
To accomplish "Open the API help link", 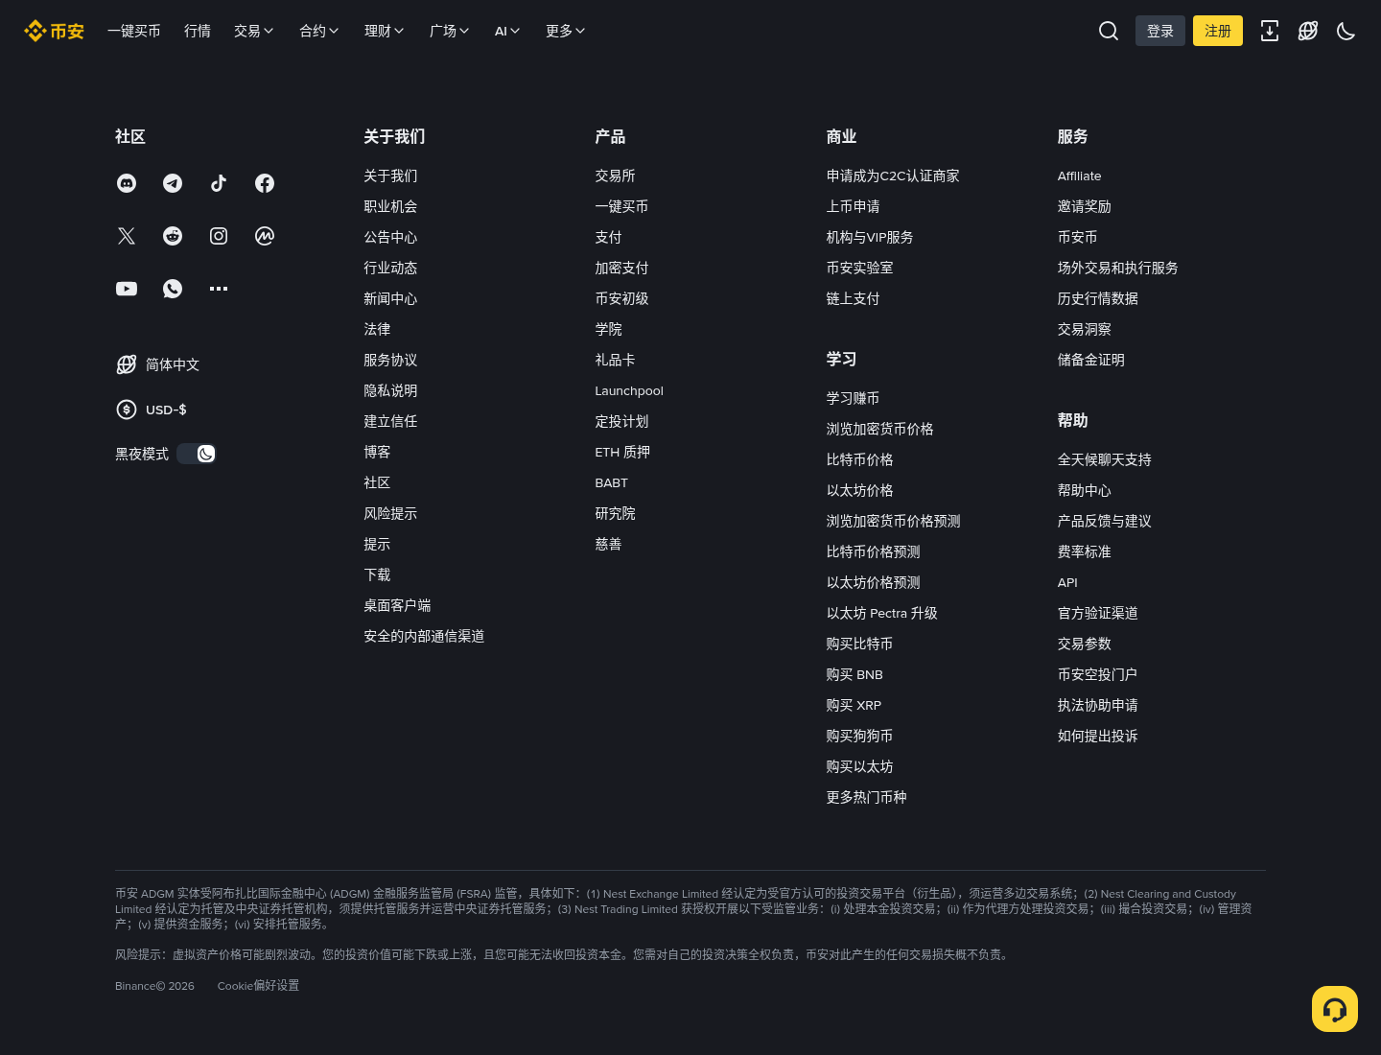I will click(1068, 582).
